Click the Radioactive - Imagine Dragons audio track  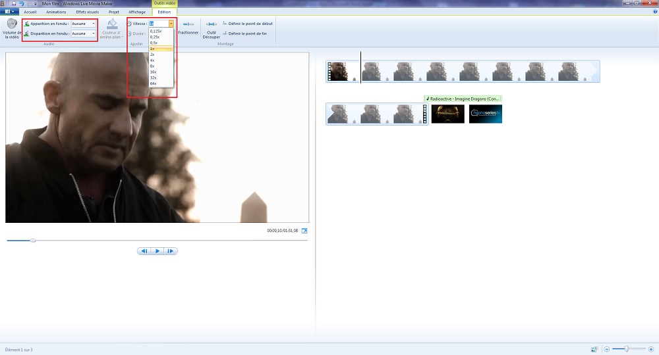point(463,99)
